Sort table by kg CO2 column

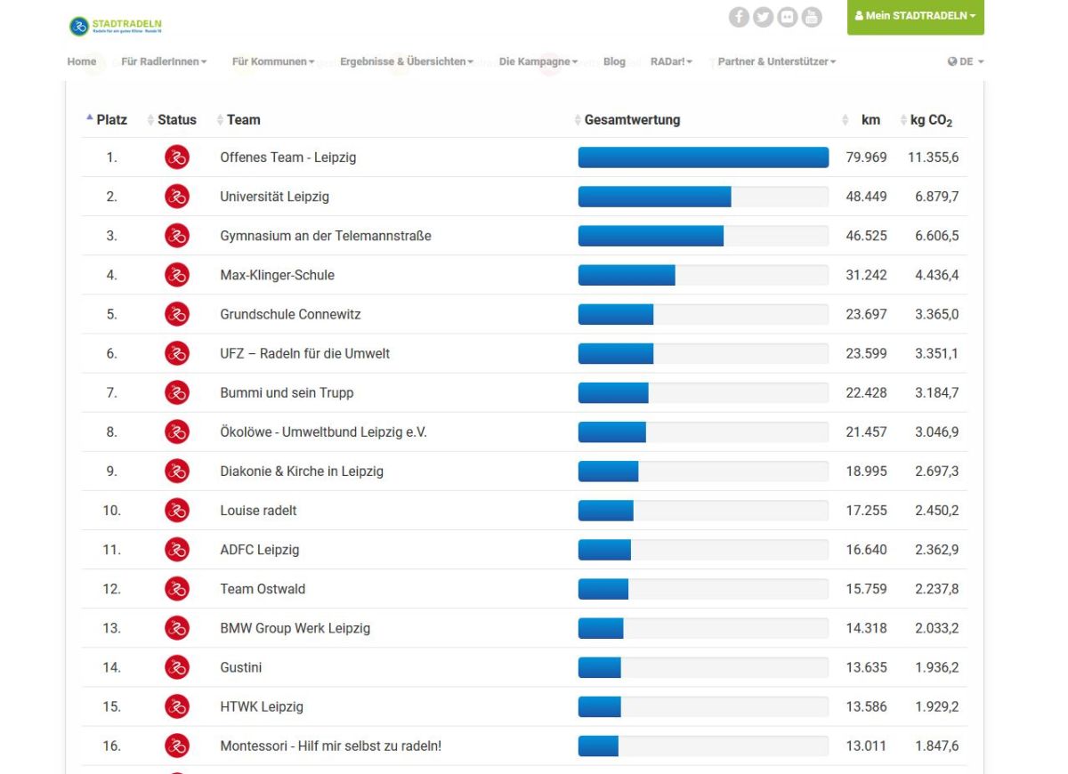tap(931, 120)
